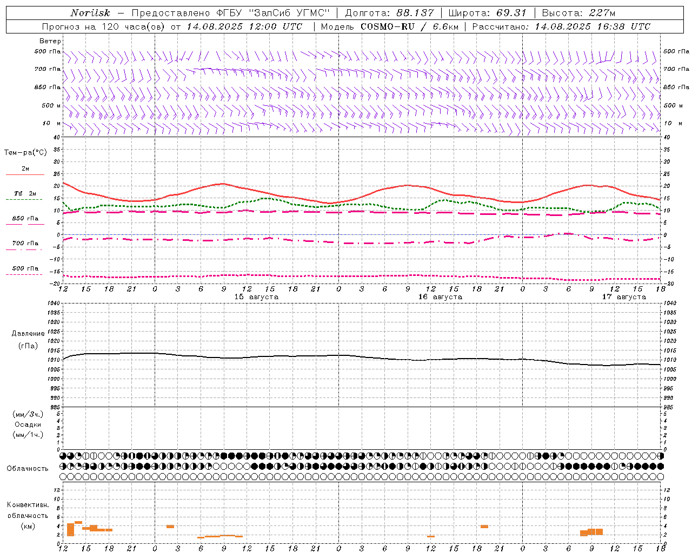692x553 pixels.
Task: Click the Тем-ра(°C) temperature panel label
Action: 25,153
